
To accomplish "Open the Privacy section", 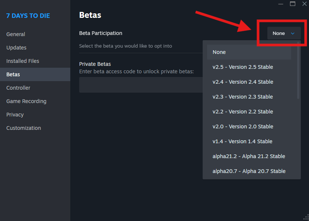I will click(x=35, y=115).
